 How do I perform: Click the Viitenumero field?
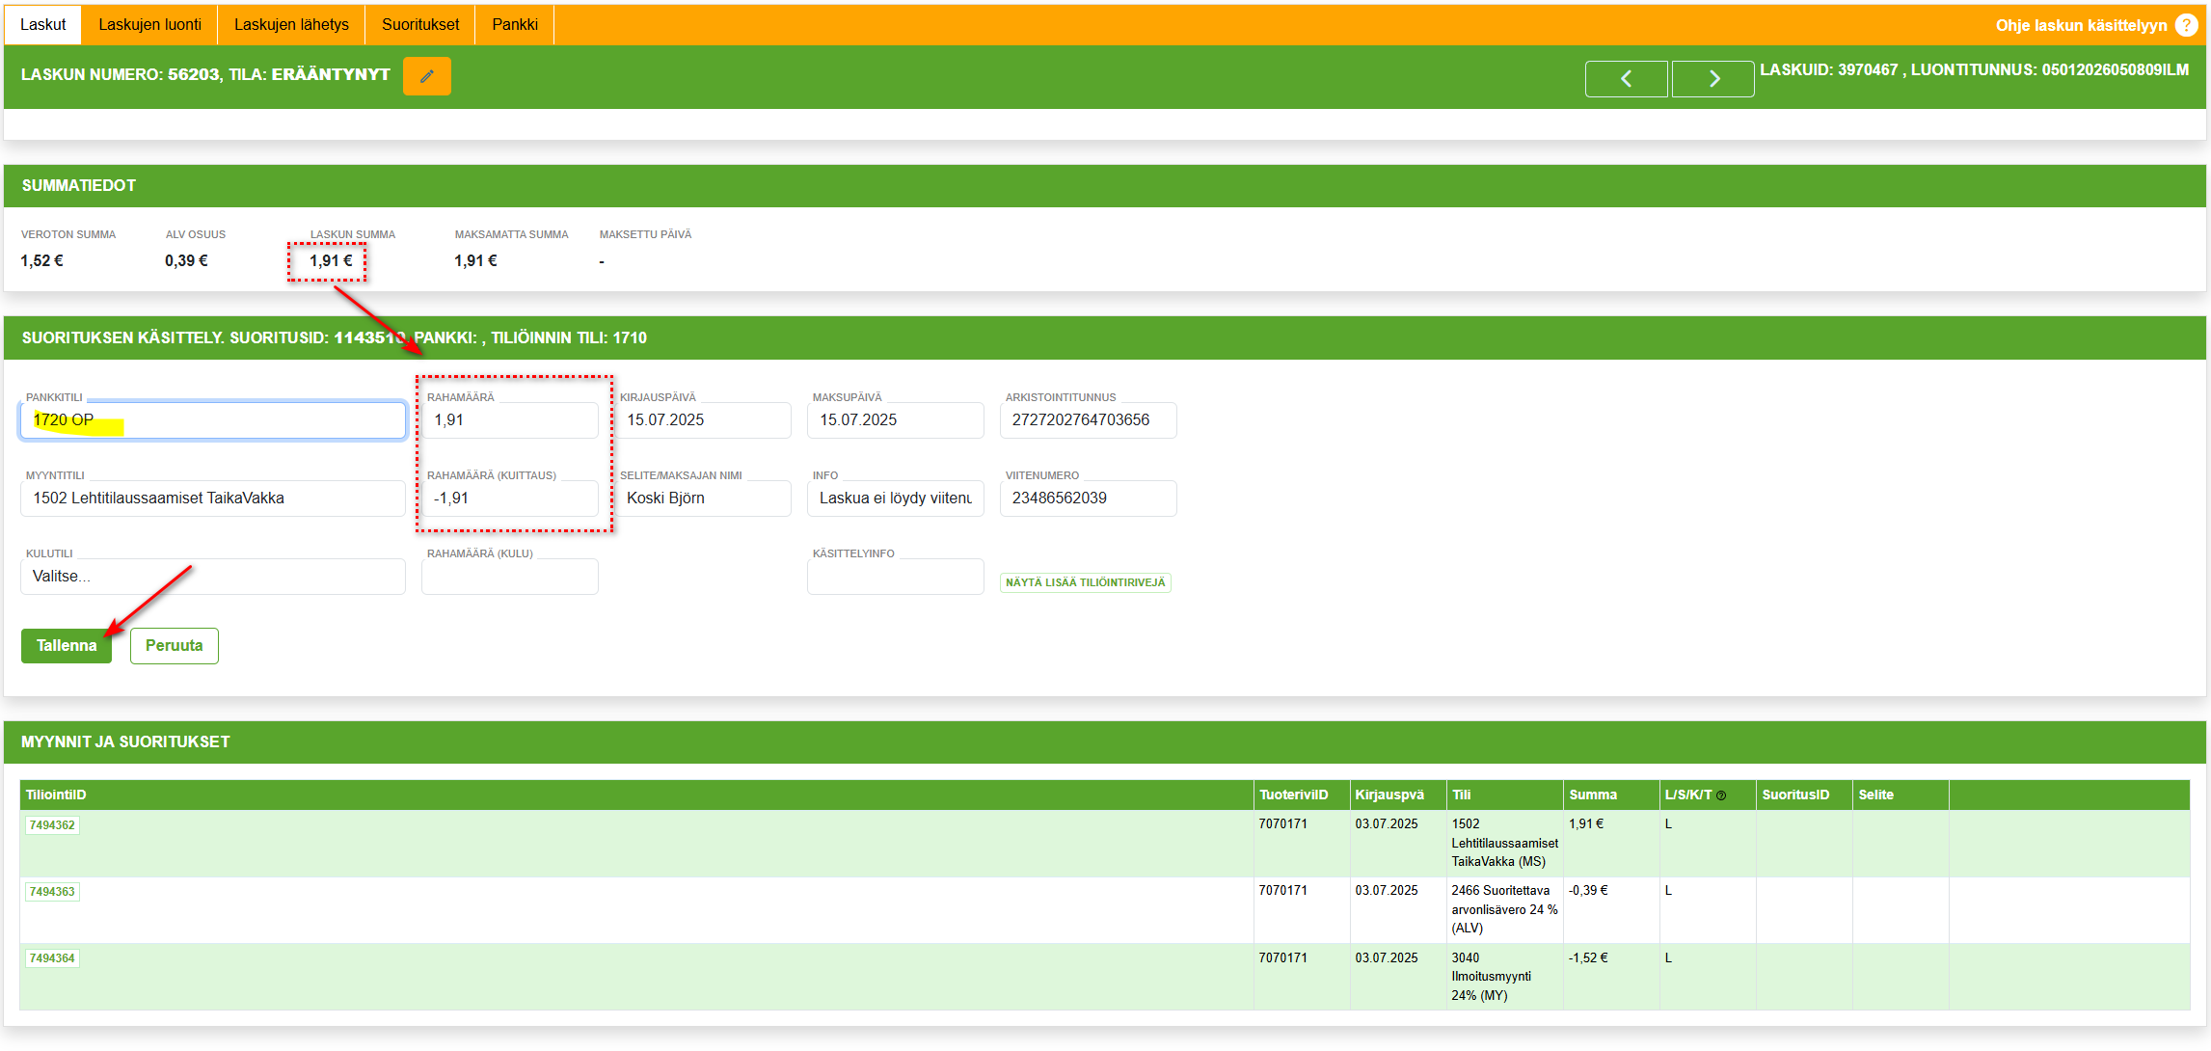pos(1088,499)
